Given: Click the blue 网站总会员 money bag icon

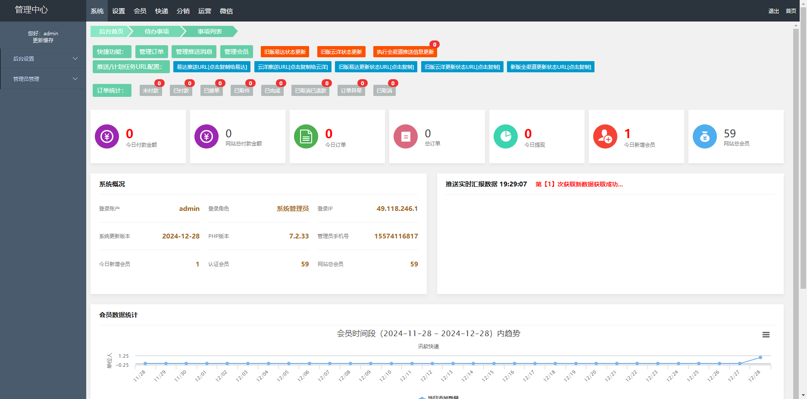Looking at the screenshot, I should (704, 136).
